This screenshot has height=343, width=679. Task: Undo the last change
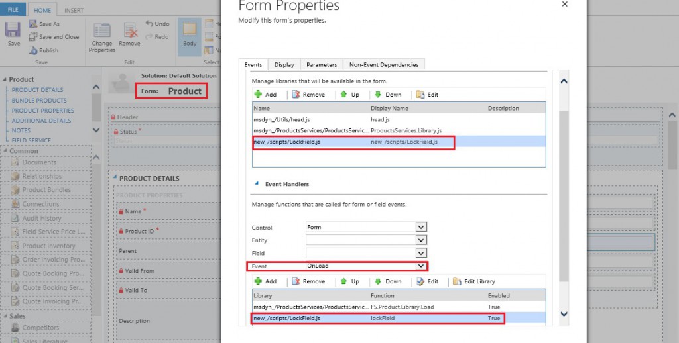click(x=158, y=24)
